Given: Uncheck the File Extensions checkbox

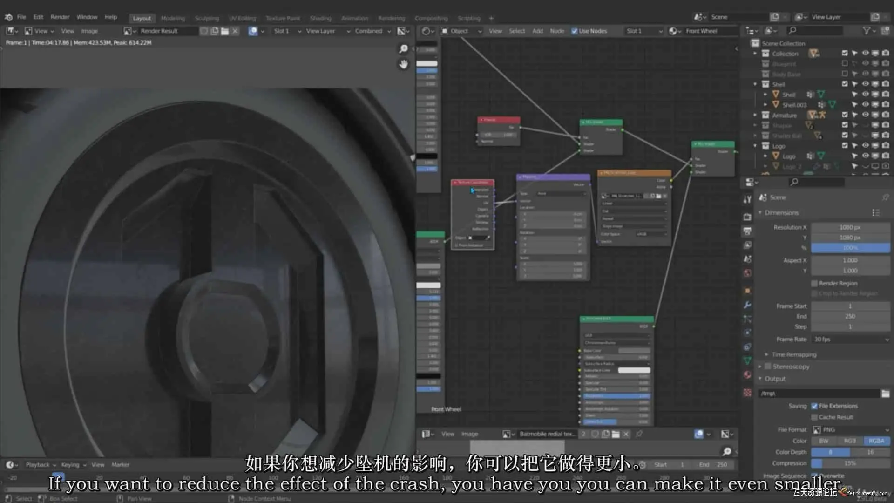Looking at the screenshot, I should click(814, 406).
